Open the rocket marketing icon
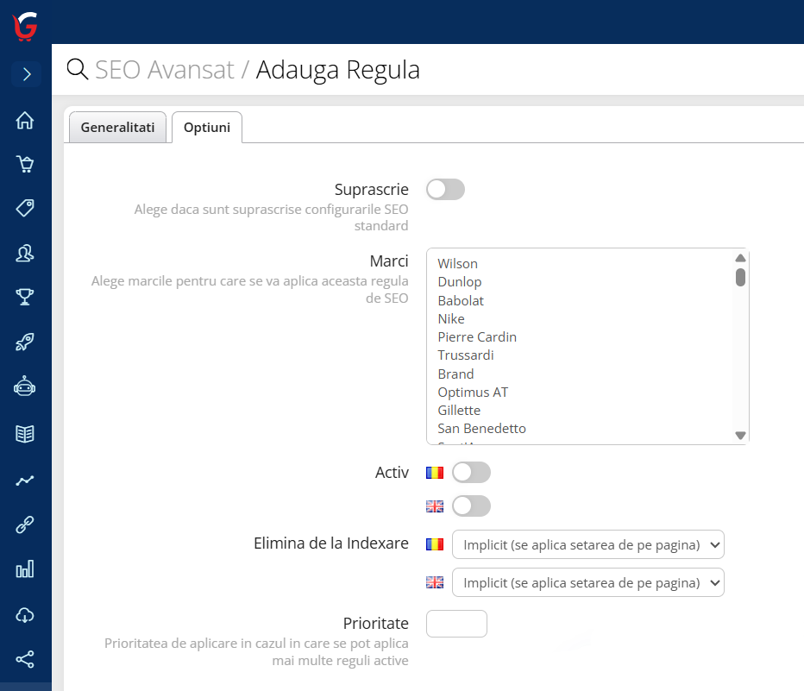Viewport: 804px width, 691px height. (x=25, y=342)
